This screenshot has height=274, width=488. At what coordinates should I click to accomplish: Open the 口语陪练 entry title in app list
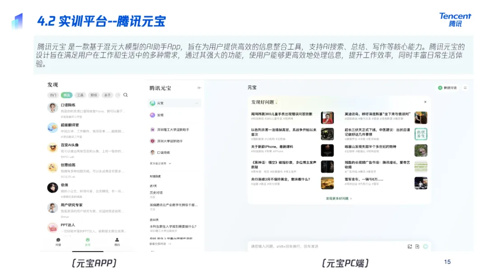(x=68, y=105)
